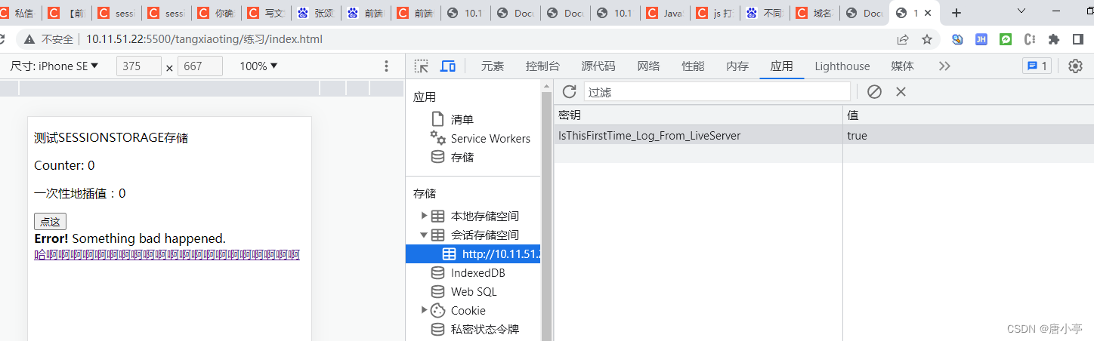Click the green extension icon in toolbar
1094x341 pixels.
1006,39
